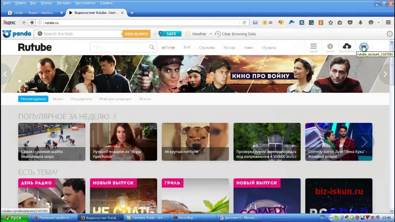Open the downloads arrow icon
The height and width of the screenshot is (222, 395).
360,23
